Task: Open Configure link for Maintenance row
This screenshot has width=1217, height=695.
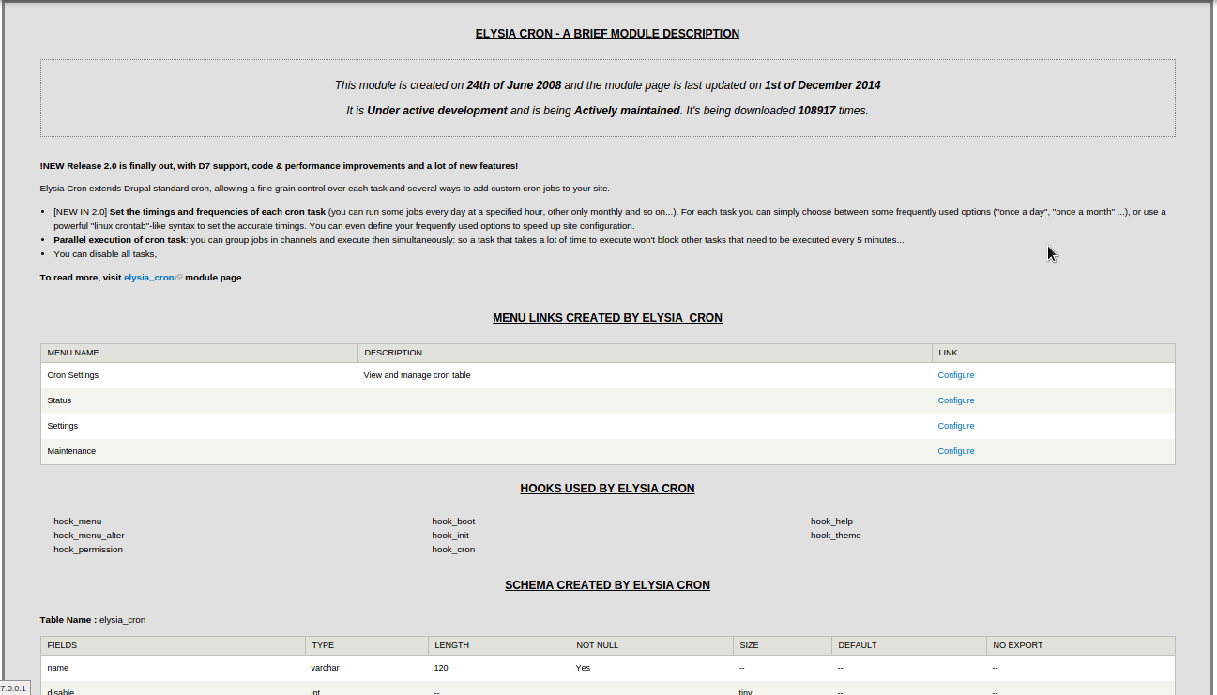Action: pos(955,451)
